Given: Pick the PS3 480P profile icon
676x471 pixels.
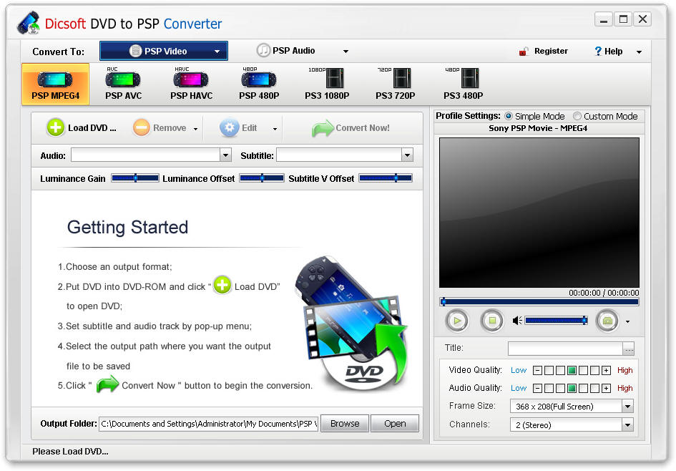Looking at the screenshot, I should pos(463,84).
